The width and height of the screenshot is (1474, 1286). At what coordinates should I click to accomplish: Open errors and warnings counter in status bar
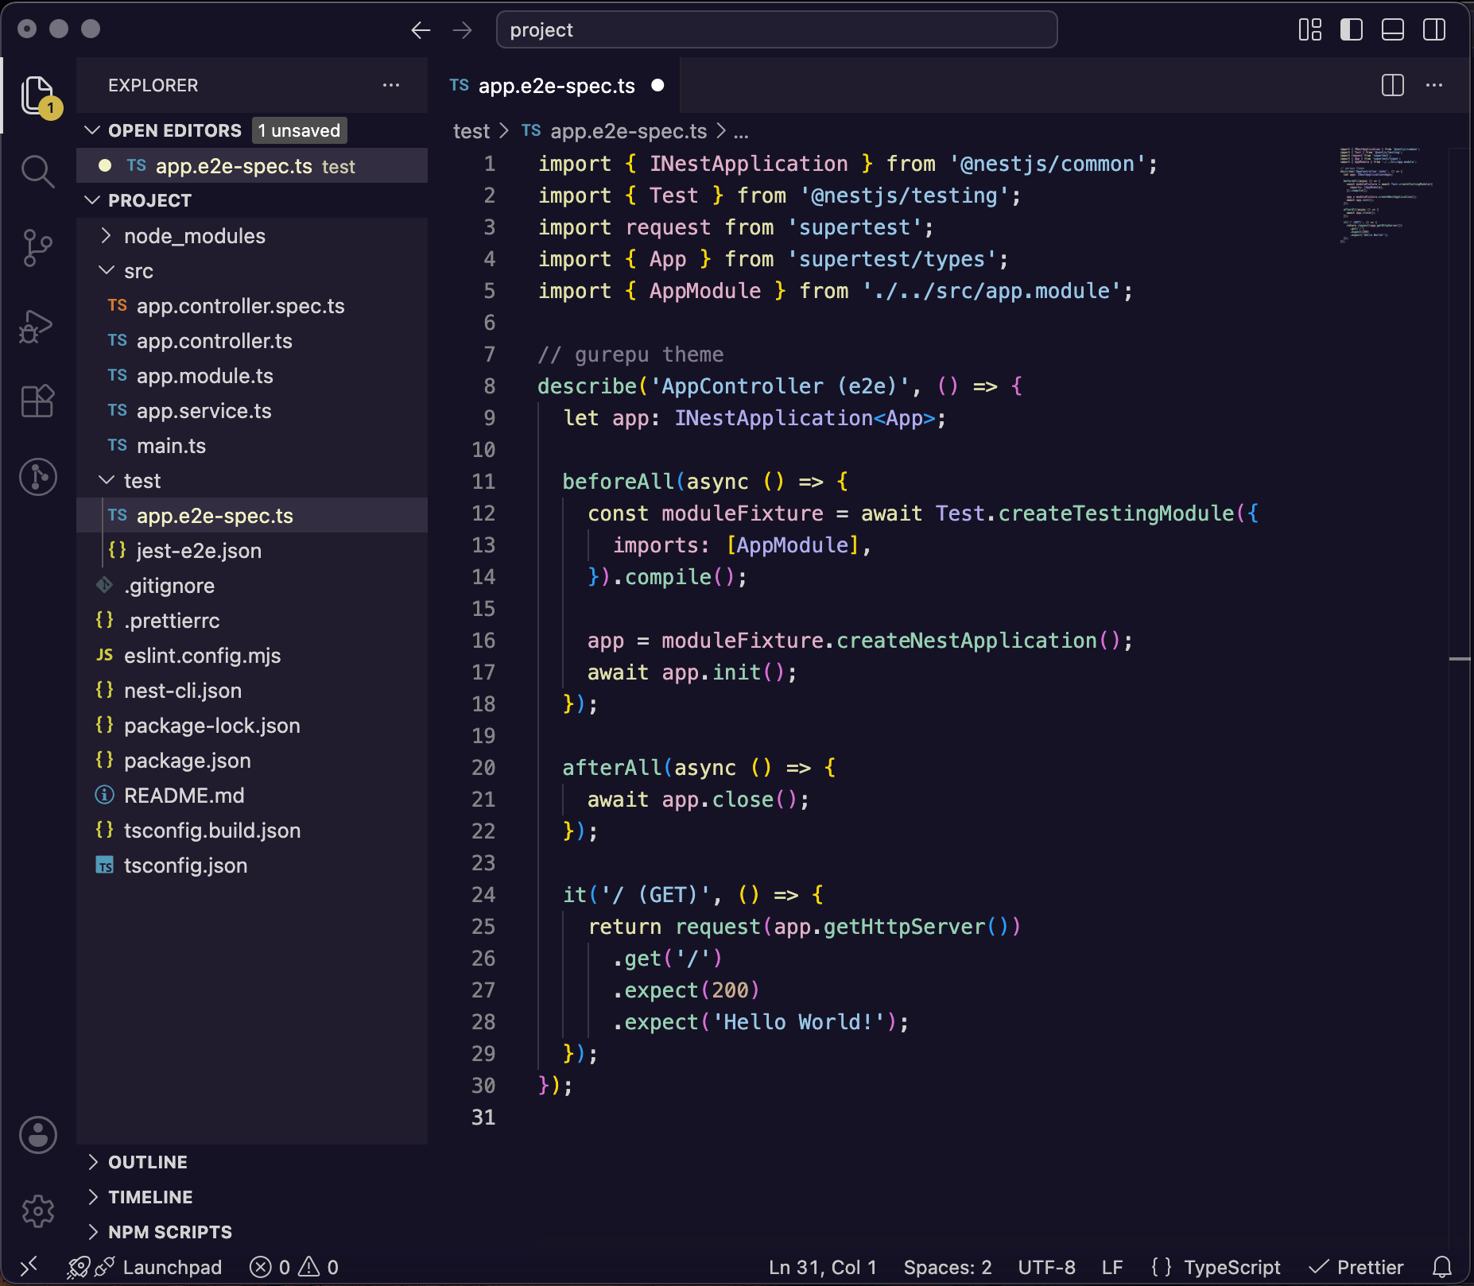coord(294,1267)
